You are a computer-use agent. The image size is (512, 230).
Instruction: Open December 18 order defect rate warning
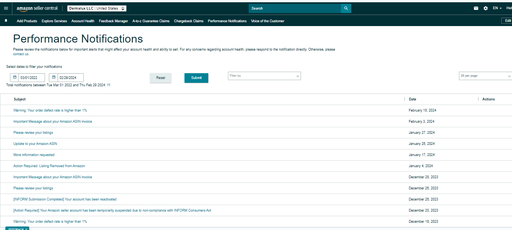coord(50,222)
